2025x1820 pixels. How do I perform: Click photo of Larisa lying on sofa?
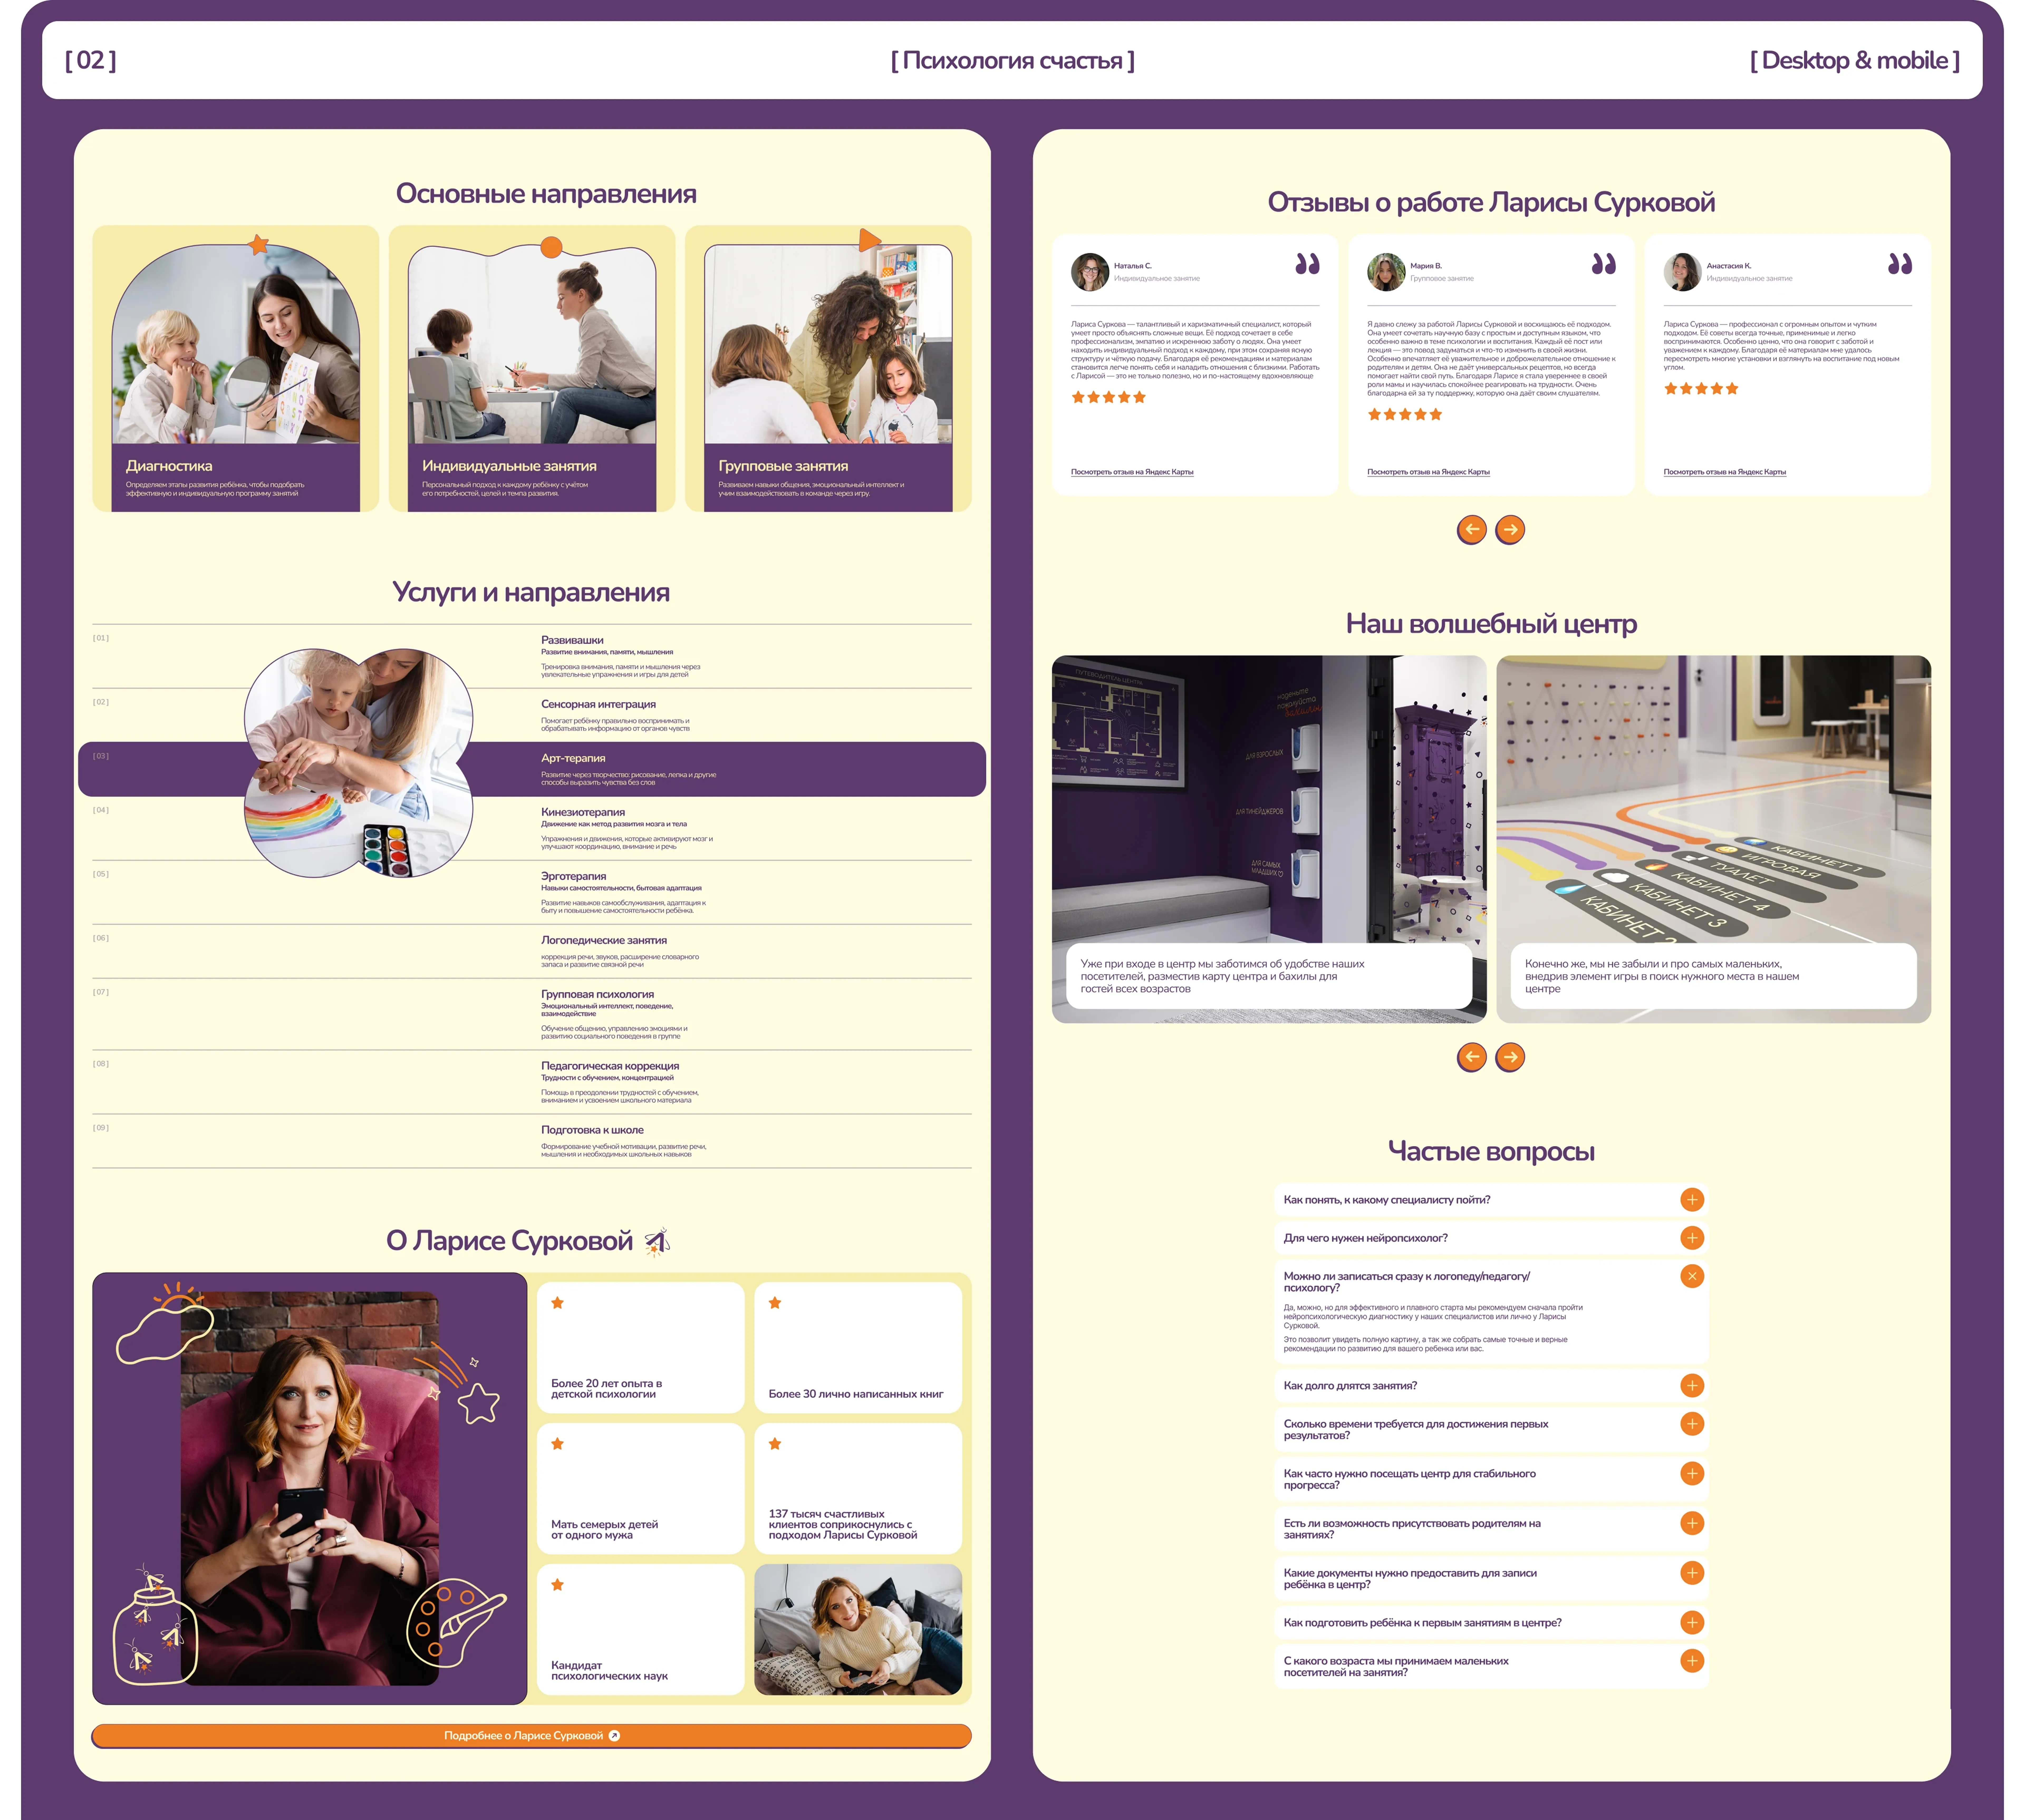858,1629
